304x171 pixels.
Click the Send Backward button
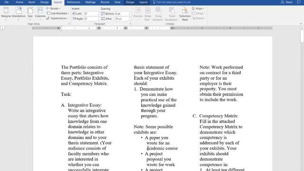click(x=171, y=14)
